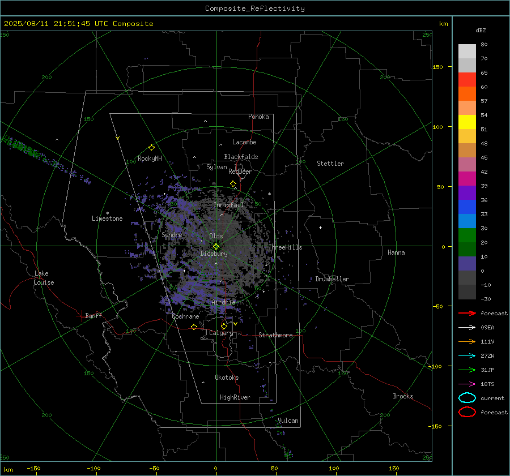
Task: Click the Blackfalds label
Action: pyautogui.click(x=241, y=157)
